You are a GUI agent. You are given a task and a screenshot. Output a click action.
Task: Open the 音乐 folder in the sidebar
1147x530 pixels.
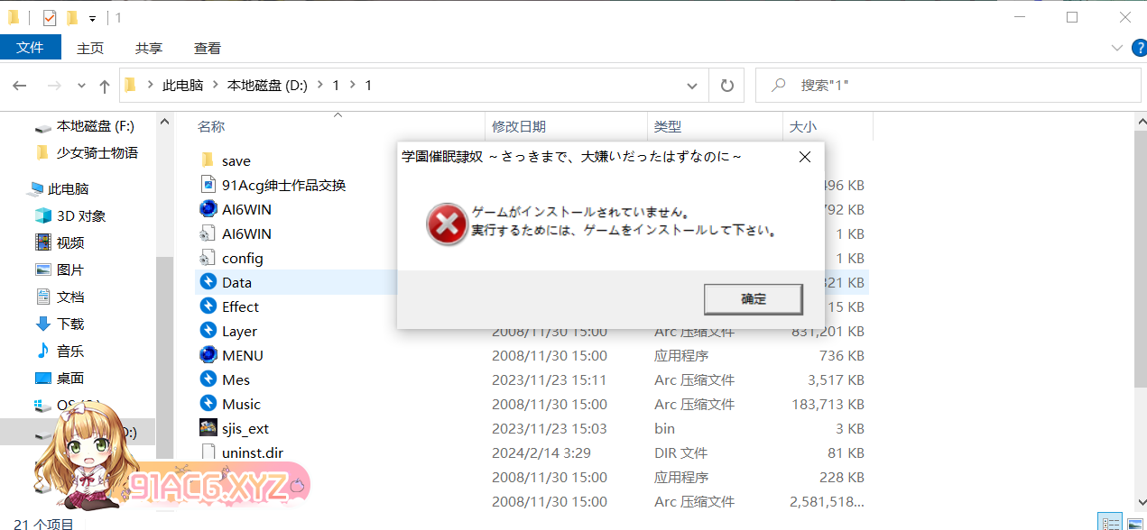(43, 351)
